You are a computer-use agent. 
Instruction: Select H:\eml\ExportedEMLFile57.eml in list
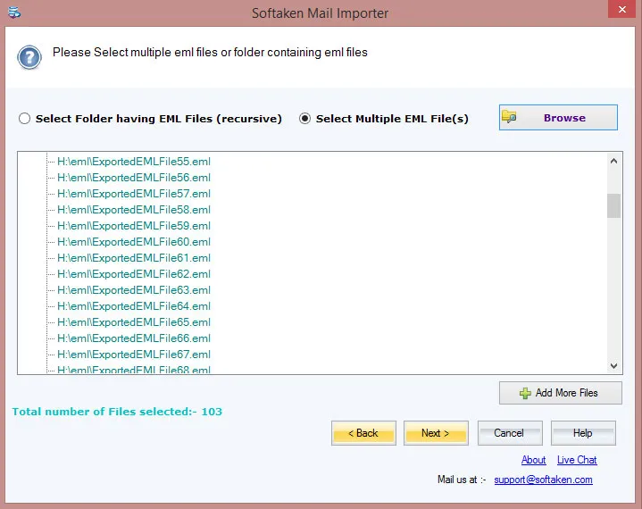(x=134, y=193)
